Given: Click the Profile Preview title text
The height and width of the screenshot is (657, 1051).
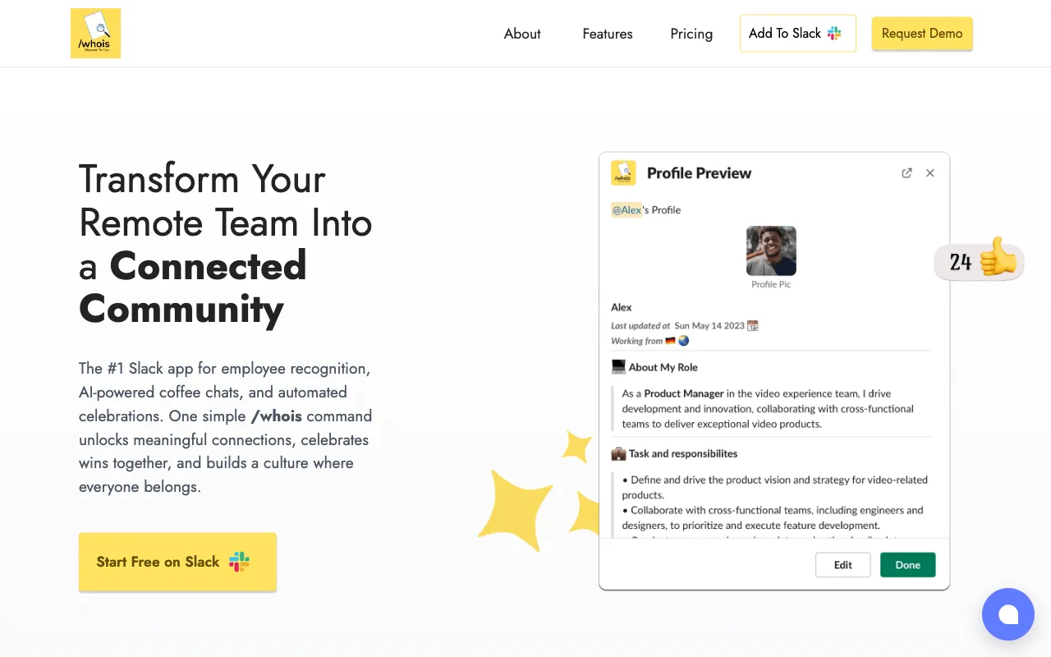Looking at the screenshot, I should tap(699, 173).
